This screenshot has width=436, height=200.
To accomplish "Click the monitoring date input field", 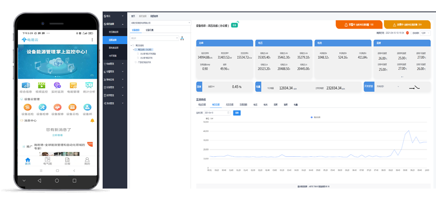I will 217,113.
